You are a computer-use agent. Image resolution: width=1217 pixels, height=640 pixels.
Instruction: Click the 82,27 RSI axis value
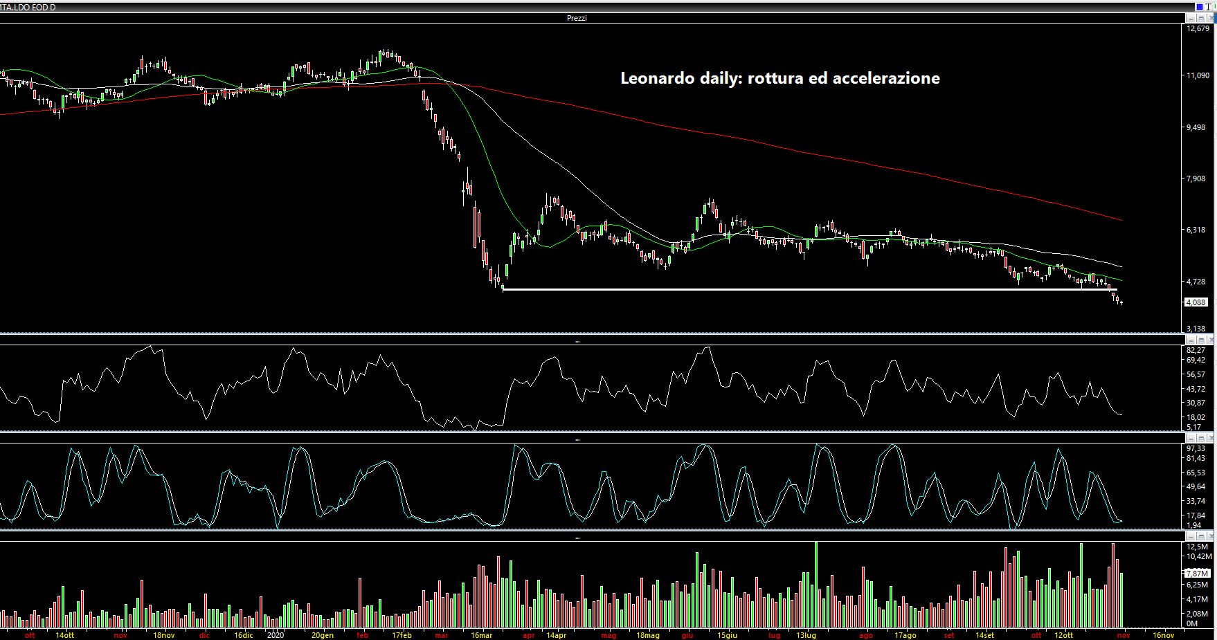pos(1196,350)
